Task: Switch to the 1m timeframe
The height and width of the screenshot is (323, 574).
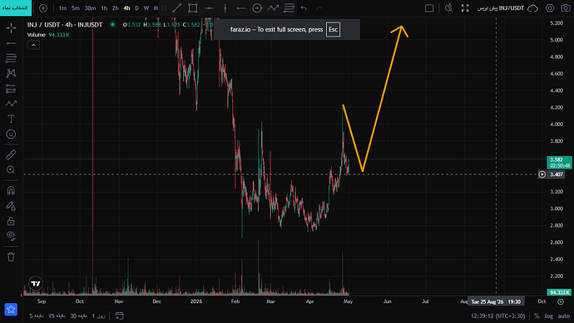Action: click(62, 8)
